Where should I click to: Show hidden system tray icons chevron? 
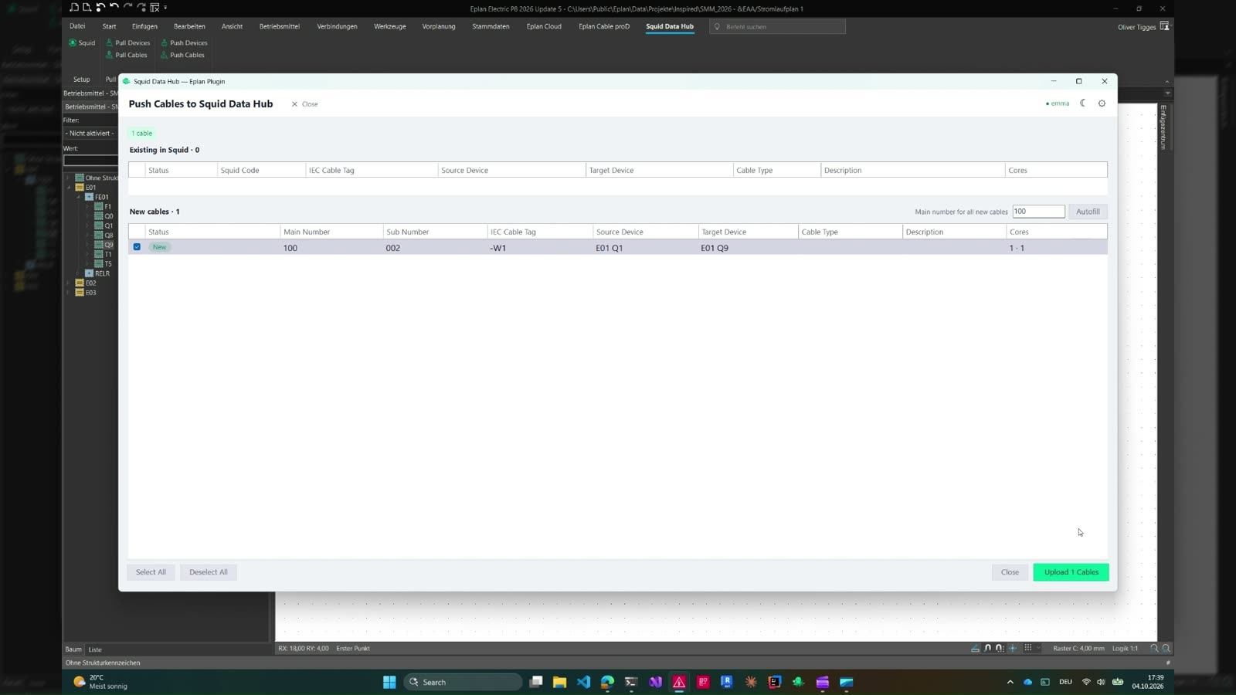click(1010, 682)
